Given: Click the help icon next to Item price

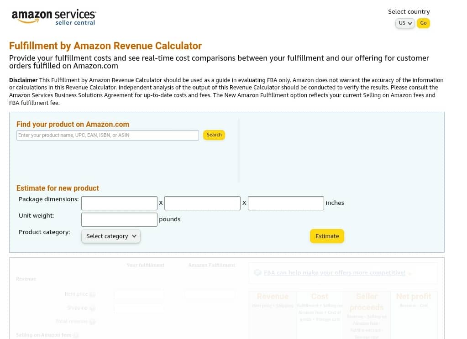Looking at the screenshot, I should tap(92, 294).
